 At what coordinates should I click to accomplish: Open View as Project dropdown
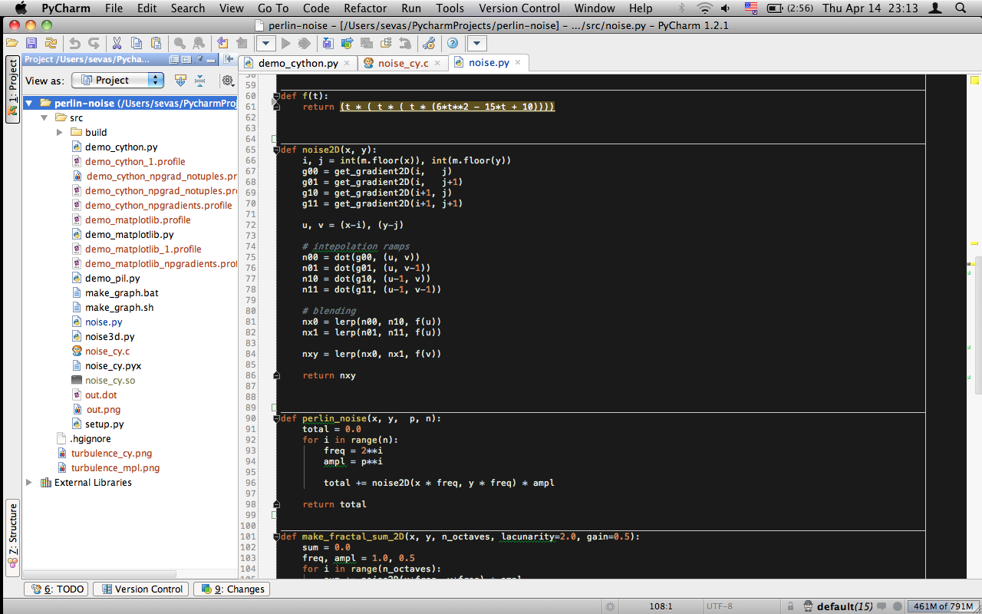tap(117, 80)
